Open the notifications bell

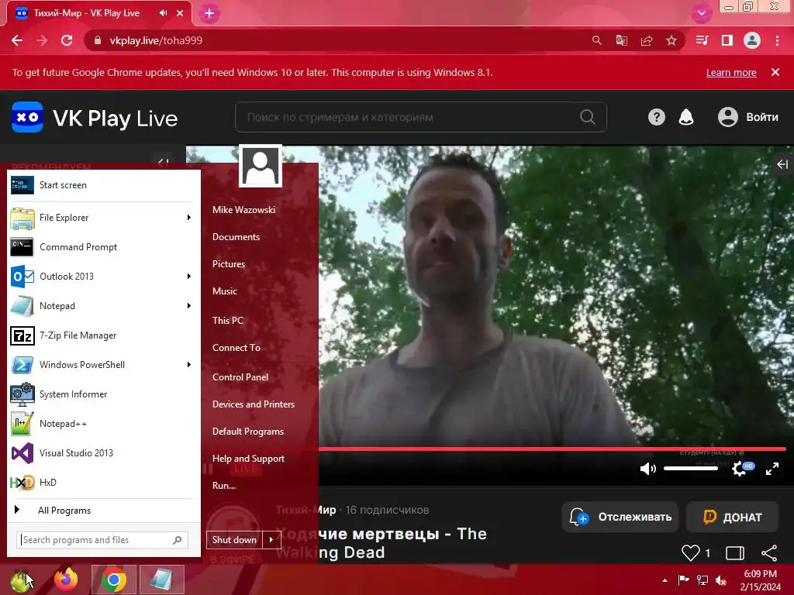click(686, 118)
